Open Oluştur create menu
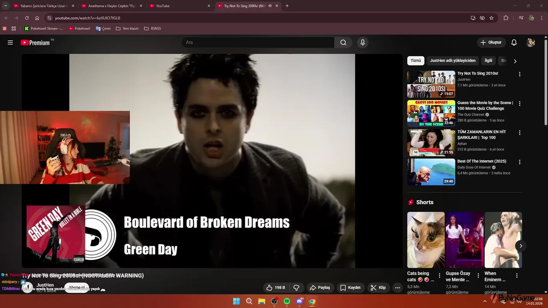Viewport: 548px width, 308px height. point(491,42)
